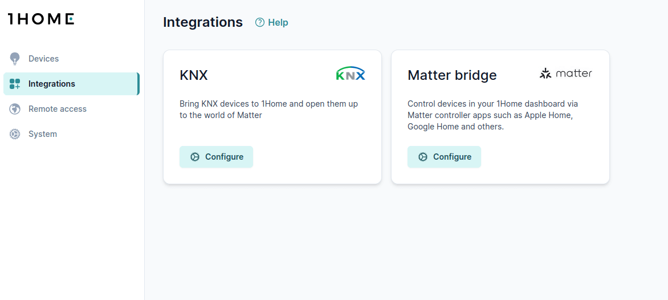The image size is (668, 300).
Task: Open the System menu item
Action: point(43,134)
